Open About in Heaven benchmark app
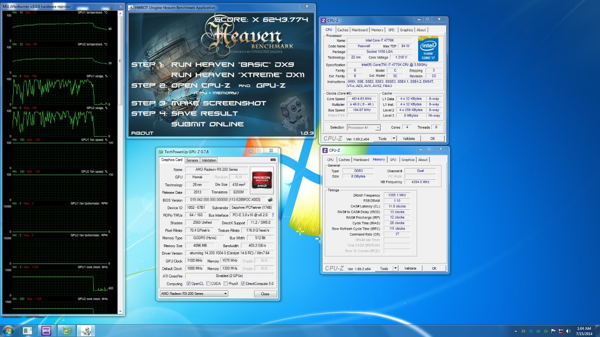Viewport: 600px width, 337px height. click(x=142, y=133)
